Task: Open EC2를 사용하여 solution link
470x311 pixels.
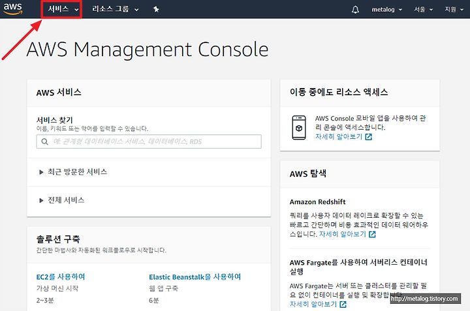Action: click(61, 277)
